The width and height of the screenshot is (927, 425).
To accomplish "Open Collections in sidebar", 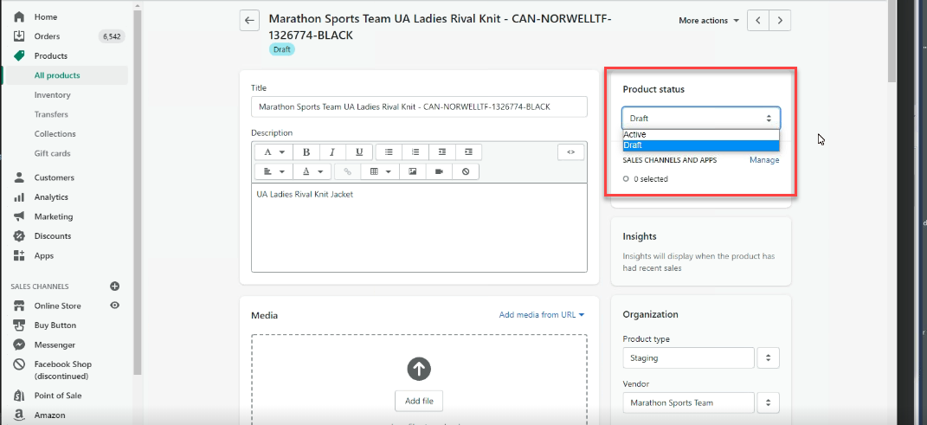I will pyautogui.click(x=55, y=133).
